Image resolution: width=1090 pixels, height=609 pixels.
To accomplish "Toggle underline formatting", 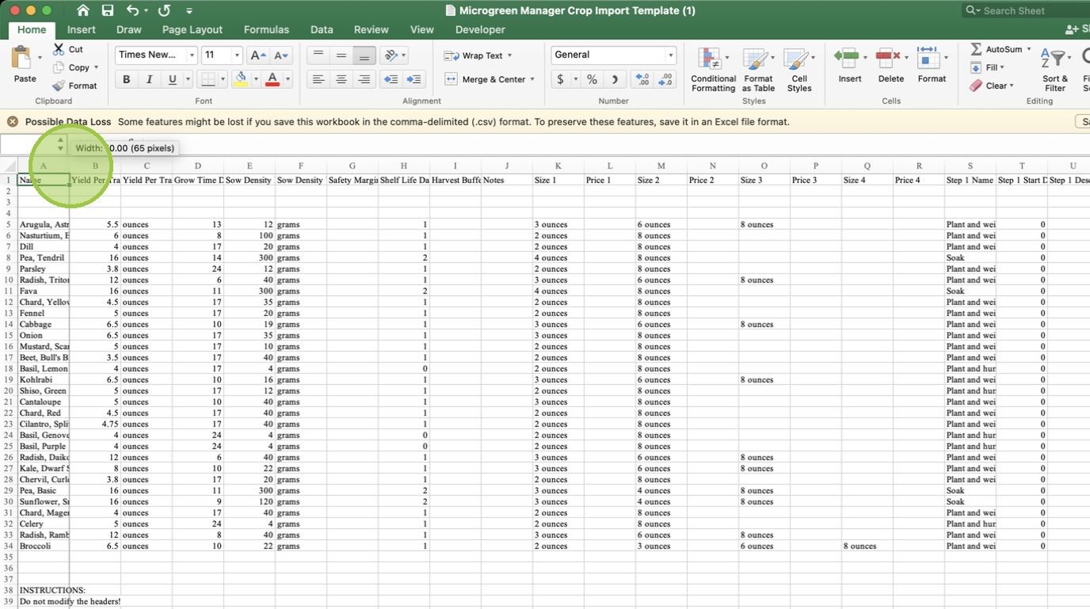I will coord(172,79).
